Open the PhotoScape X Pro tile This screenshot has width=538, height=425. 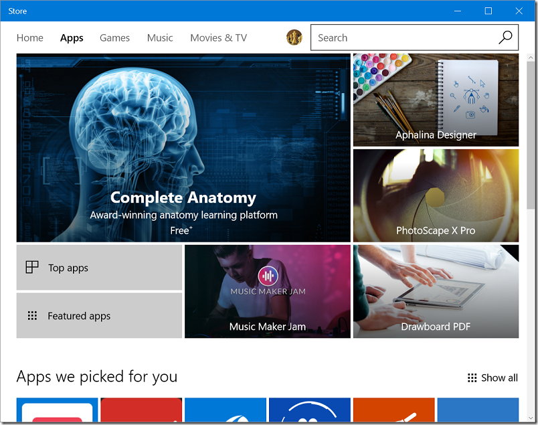coord(436,195)
